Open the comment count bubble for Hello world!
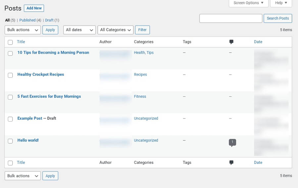Viewport: 298px width, 188px height. pyautogui.click(x=232, y=142)
